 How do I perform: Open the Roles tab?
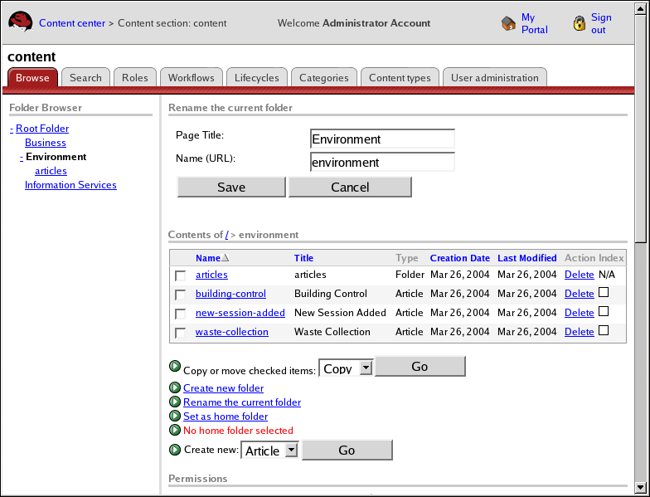[134, 78]
